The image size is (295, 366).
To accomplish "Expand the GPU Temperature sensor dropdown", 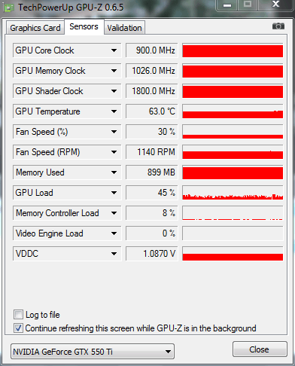I will pyautogui.click(x=114, y=111).
